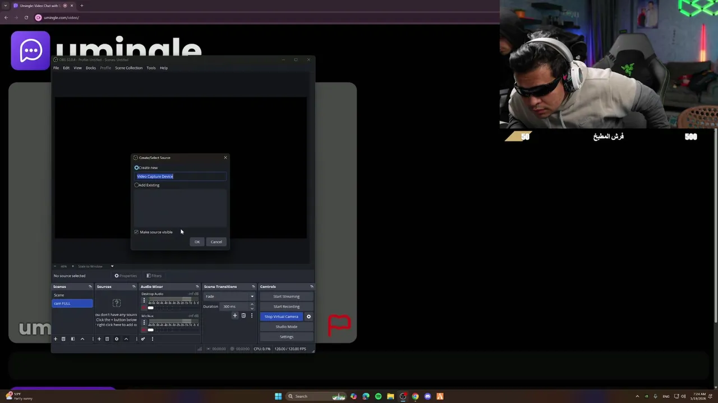718x403 pixels.
Task: Move source up with Sources arrow icon
Action: (x=126, y=339)
